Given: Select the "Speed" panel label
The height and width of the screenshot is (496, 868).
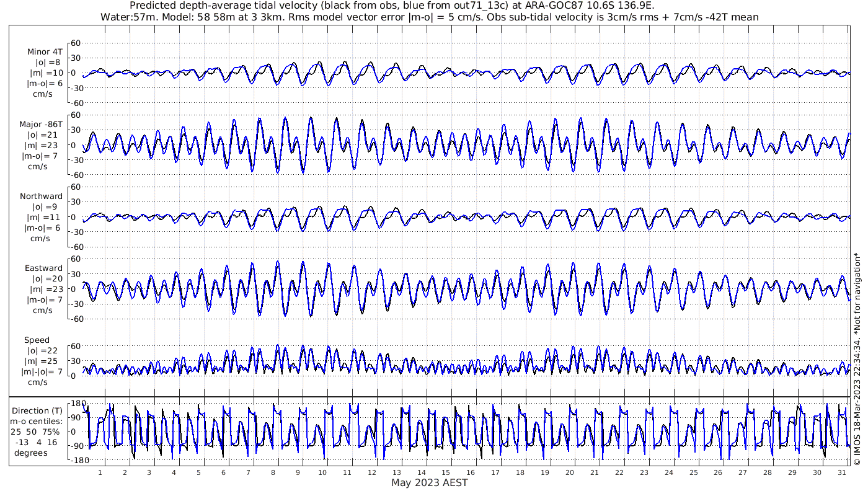Looking at the screenshot, I should tap(37, 340).
